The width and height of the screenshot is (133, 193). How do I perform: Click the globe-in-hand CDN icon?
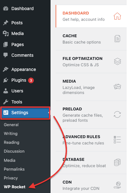coord(117,185)
